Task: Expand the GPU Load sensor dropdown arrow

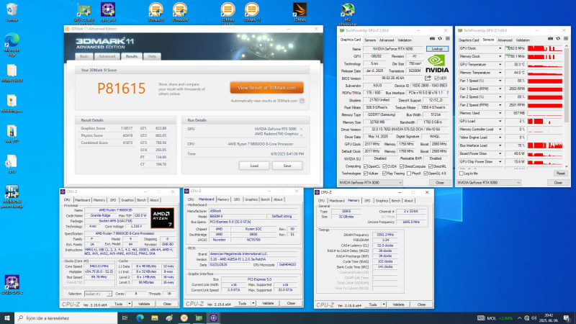Action: pyautogui.click(x=500, y=121)
